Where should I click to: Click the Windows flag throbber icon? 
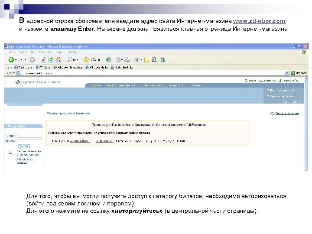pyautogui.click(x=304, y=52)
